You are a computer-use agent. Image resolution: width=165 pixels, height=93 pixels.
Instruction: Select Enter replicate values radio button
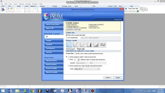69,60
